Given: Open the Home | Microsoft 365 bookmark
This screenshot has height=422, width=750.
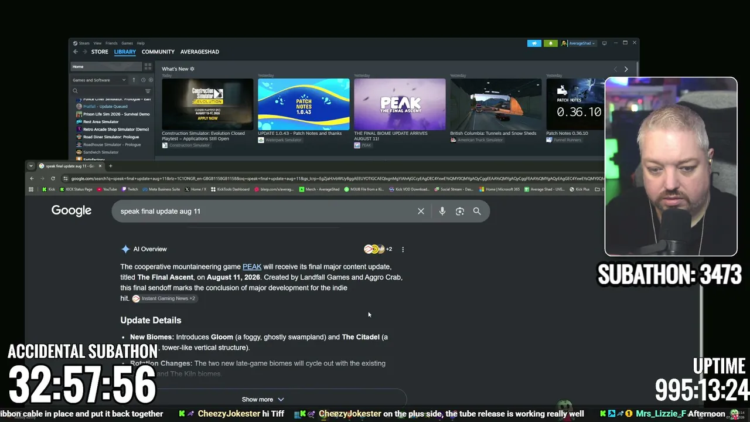Looking at the screenshot, I should pyautogui.click(x=499, y=189).
